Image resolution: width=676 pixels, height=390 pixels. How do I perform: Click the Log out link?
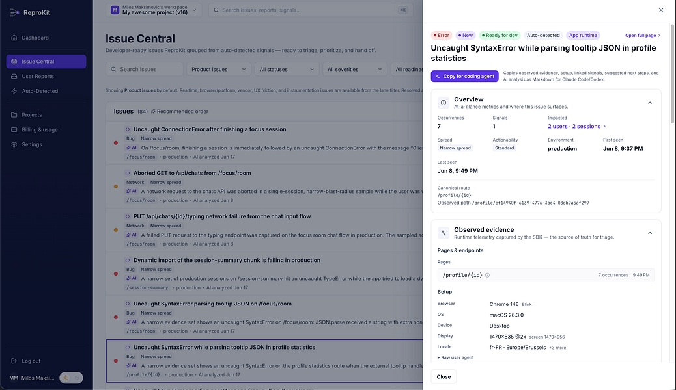tap(31, 361)
